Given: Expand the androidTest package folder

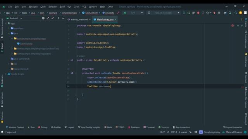Looking at the screenshot, I should [12, 49].
